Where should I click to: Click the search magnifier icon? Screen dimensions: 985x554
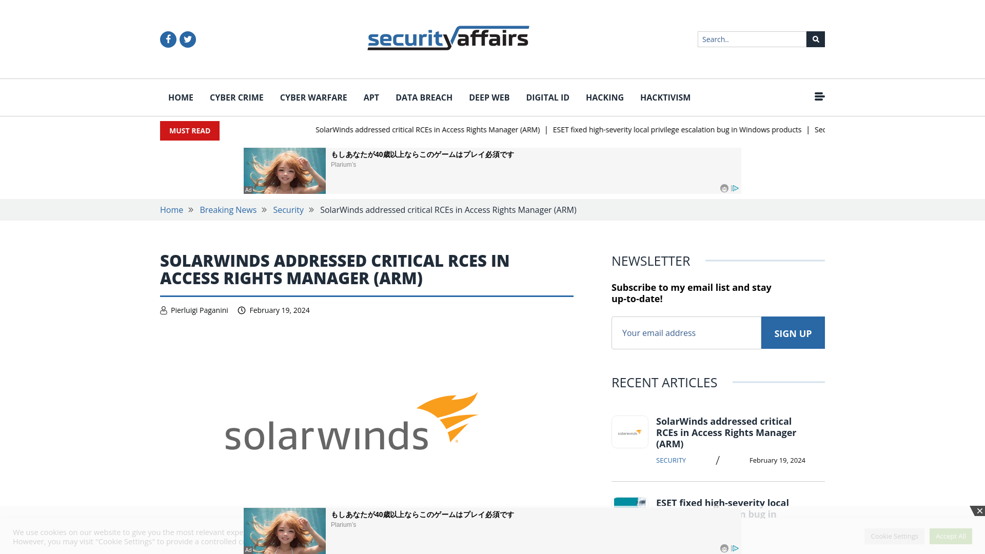(x=815, y=38)
